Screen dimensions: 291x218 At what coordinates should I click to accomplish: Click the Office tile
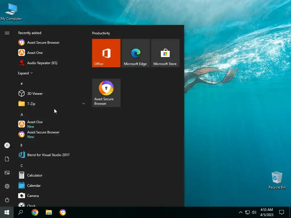click(x=106, y=53)
